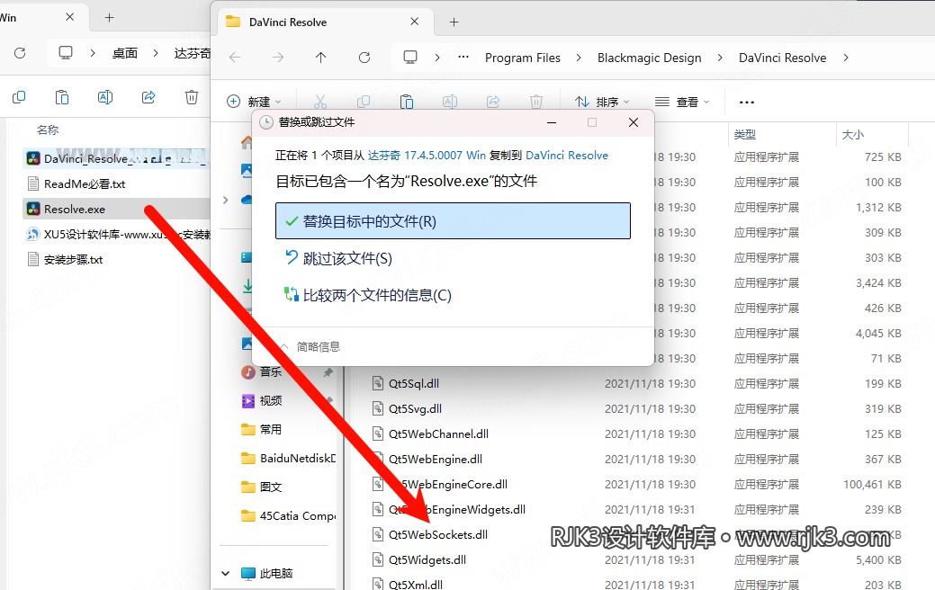The height and width of the screenshot is (590, 935).
Task: Go back with the left arrow navigation button
Action: [235, 58]
